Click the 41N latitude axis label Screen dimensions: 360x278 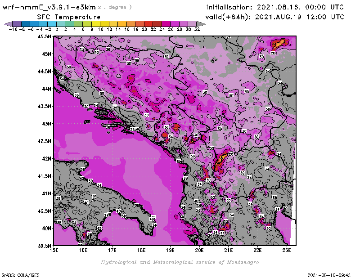click(x=46, y=193)
